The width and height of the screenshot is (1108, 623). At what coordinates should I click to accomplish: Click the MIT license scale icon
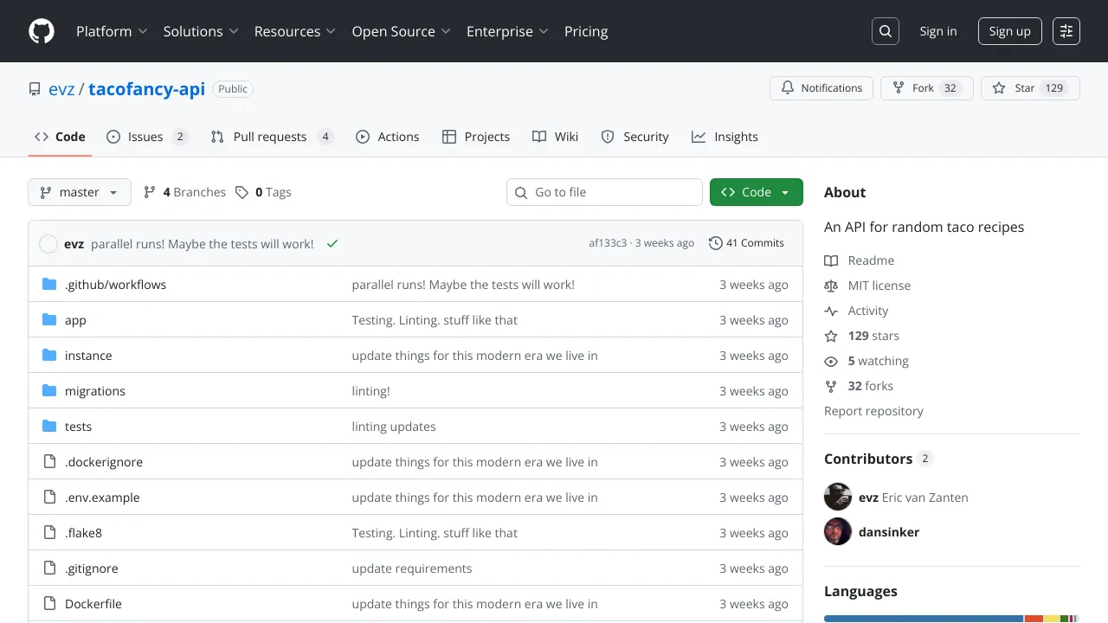click(x=831, y=286)
